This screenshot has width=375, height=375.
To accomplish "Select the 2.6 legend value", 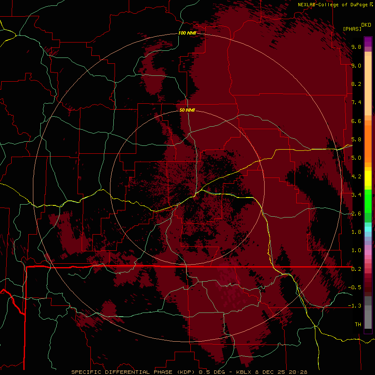I will click(356, 214).
